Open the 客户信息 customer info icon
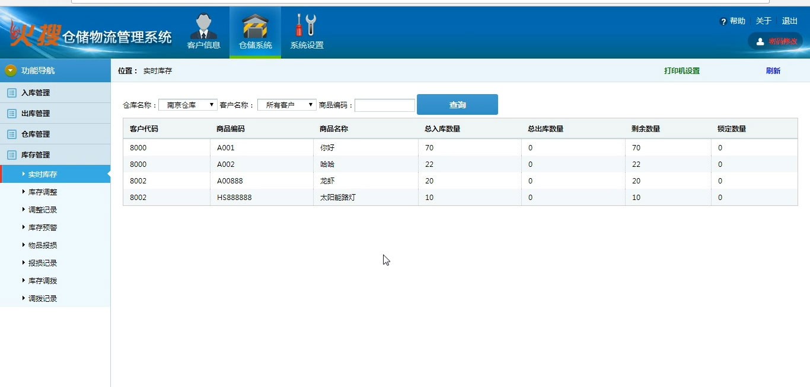Image resolution: width=810 pixels, height=387 pixels. (x=203, y=27)
